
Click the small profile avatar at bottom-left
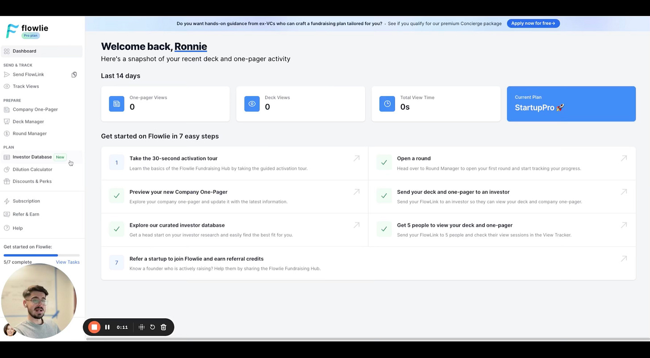(x=9, y=329)
